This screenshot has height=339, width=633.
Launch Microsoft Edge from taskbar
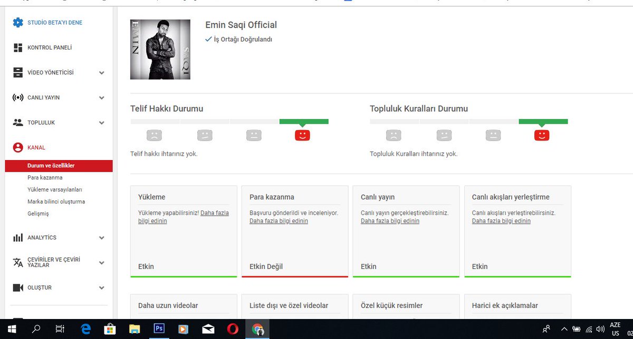coord(85,329)
